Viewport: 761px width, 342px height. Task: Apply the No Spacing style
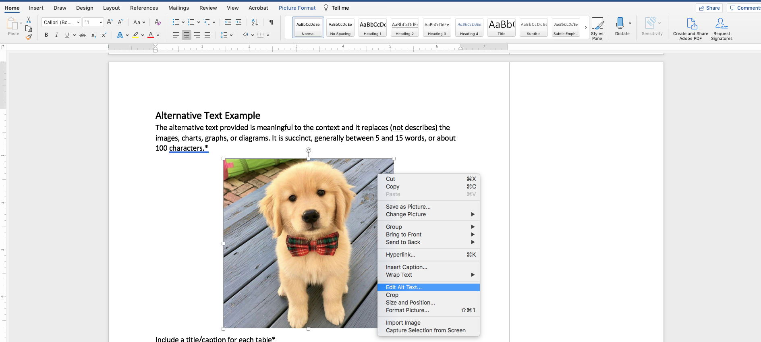340,27
